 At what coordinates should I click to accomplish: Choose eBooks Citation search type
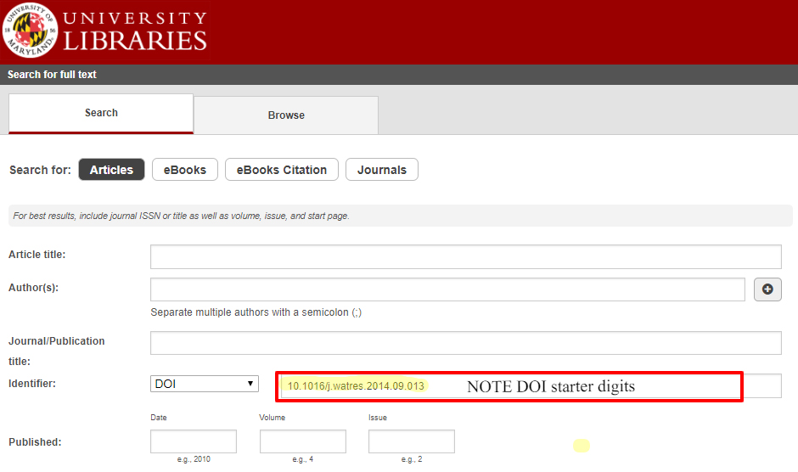coord(282,170)
